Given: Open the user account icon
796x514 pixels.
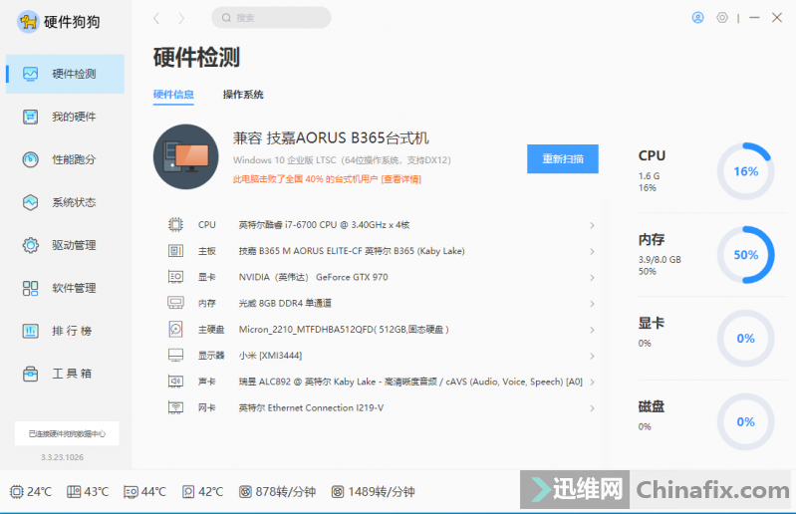Looking at the screenshot, I should click(698, 18).
